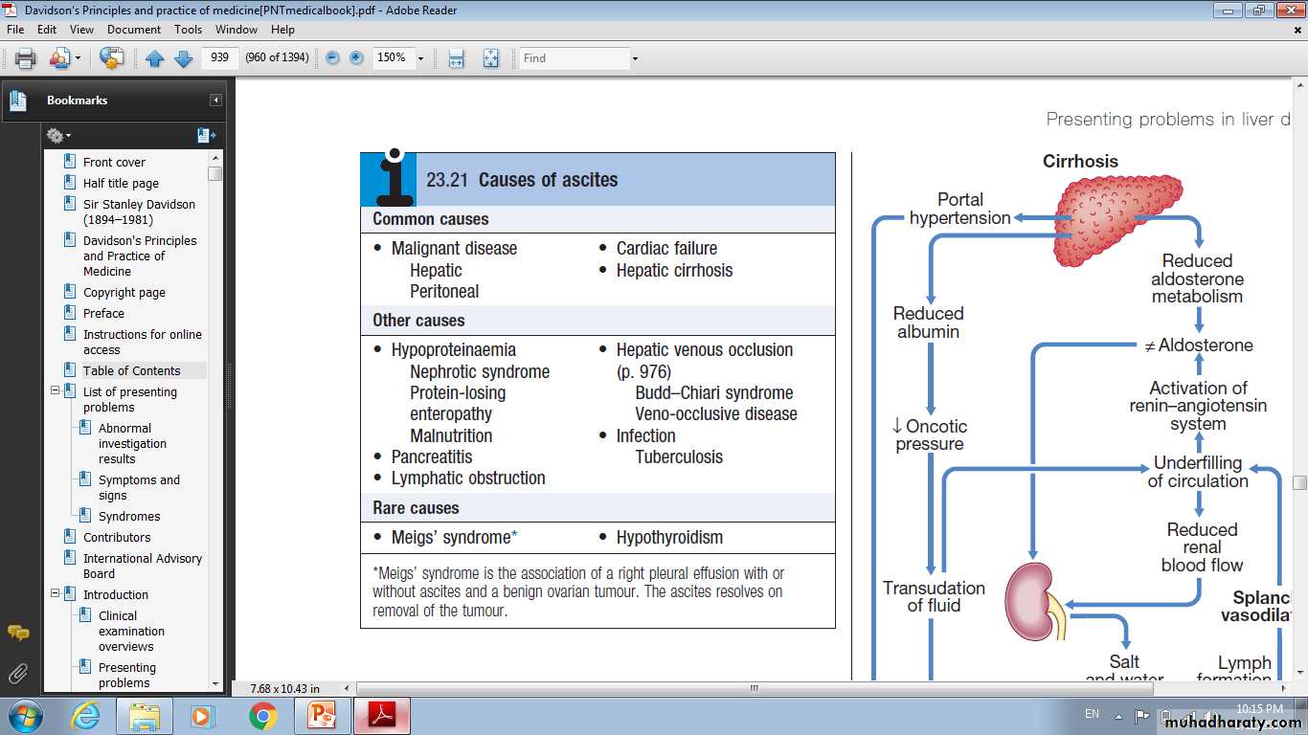Click the zoom out minus button
Viewport: 1308px width, 735px height.
(x=333, y=58)
